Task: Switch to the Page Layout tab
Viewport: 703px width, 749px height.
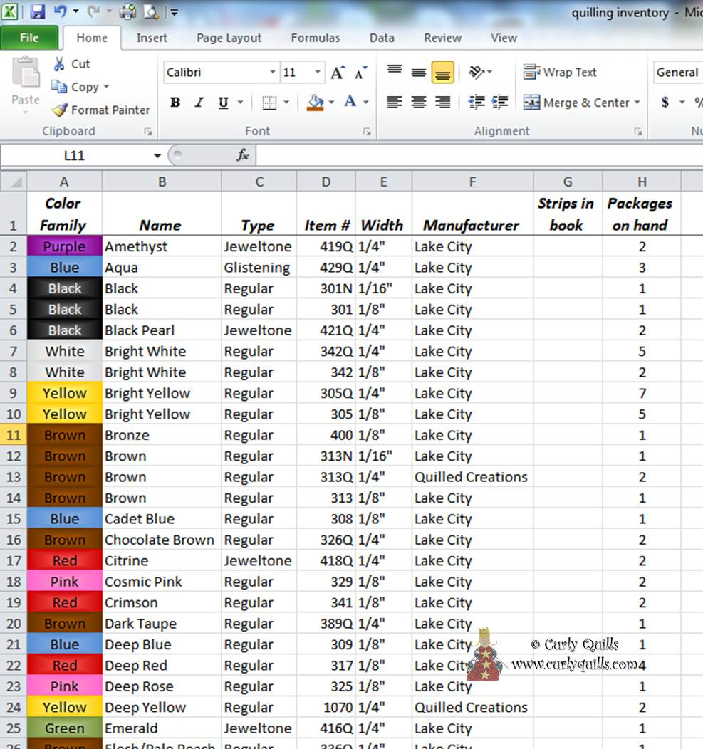Action: coord(229,38)
